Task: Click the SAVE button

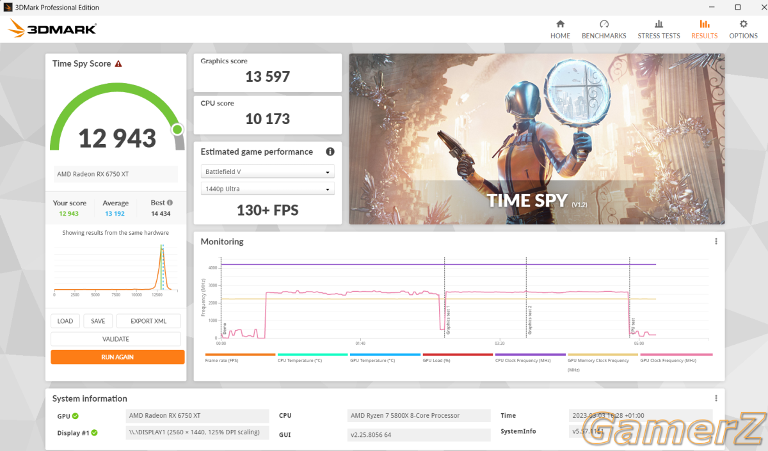Action: [98, 321]
